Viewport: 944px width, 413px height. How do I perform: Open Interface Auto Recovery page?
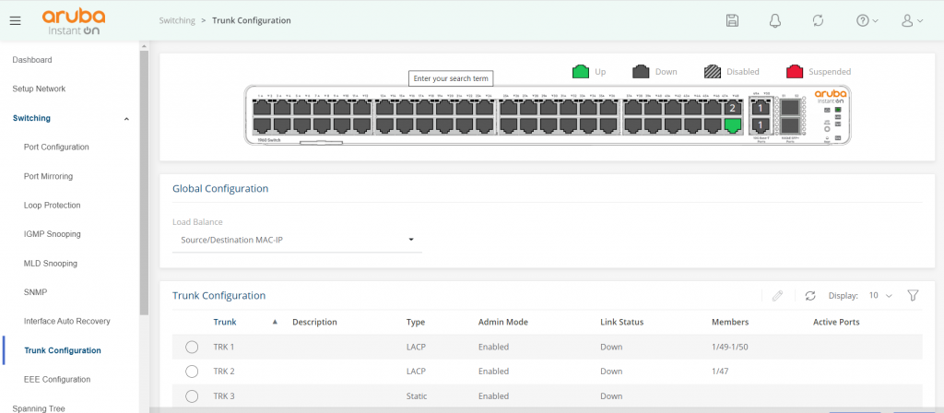point(66,322)
